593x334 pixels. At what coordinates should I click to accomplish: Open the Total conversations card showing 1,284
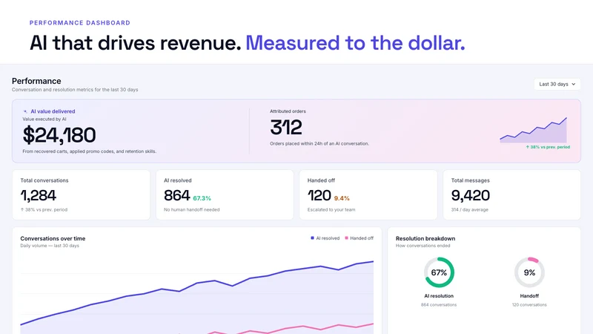pos(81,194)
